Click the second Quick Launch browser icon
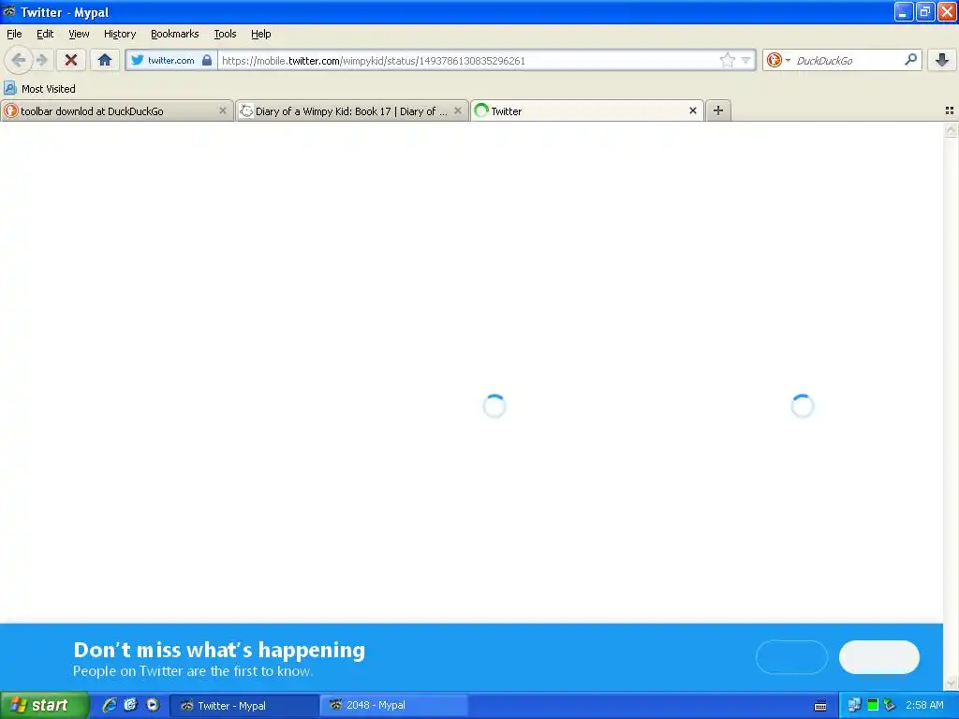This screenshot has width=959, height=719. tap(130, 705)
